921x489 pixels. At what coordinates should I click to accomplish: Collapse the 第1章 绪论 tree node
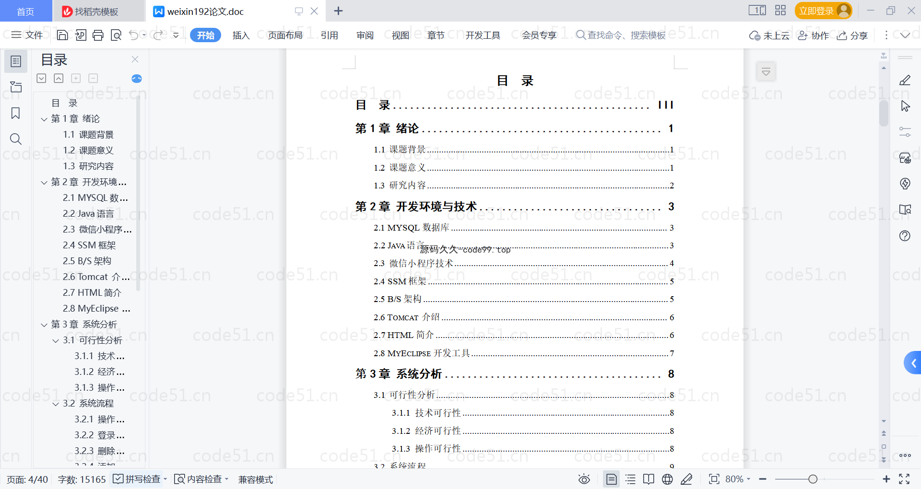[x=44, y=119]
